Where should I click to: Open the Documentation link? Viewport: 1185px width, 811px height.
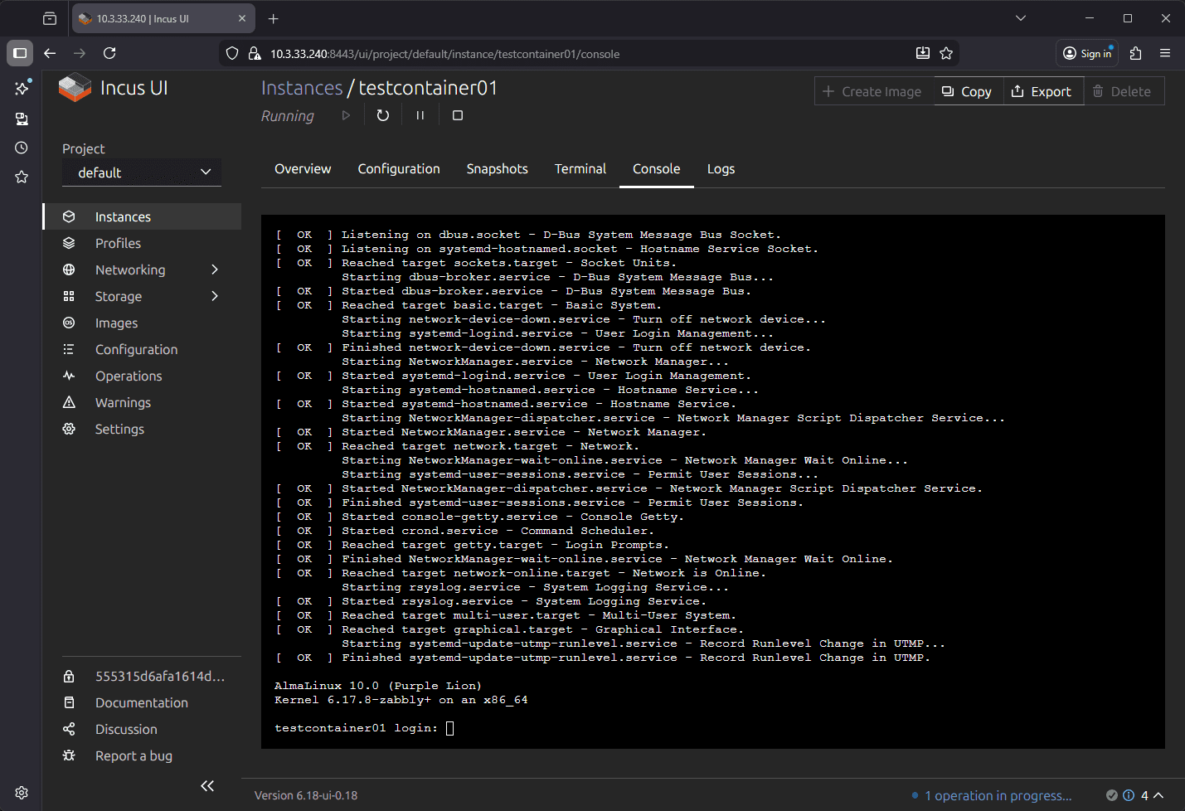point(140,702)
